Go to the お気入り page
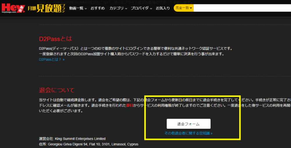The height and width of the screenshot is (148, 291). pyautogui.click(x=163, y=8)
